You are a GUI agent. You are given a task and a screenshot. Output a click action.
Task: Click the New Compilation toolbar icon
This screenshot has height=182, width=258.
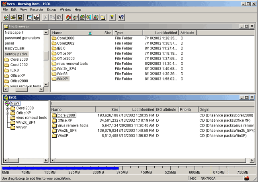click(x=6, y=17)
